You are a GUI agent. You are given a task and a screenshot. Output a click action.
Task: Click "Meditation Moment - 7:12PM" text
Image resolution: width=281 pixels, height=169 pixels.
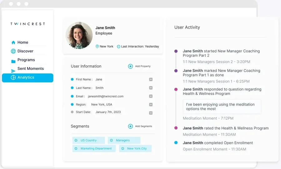coord(208,118)
